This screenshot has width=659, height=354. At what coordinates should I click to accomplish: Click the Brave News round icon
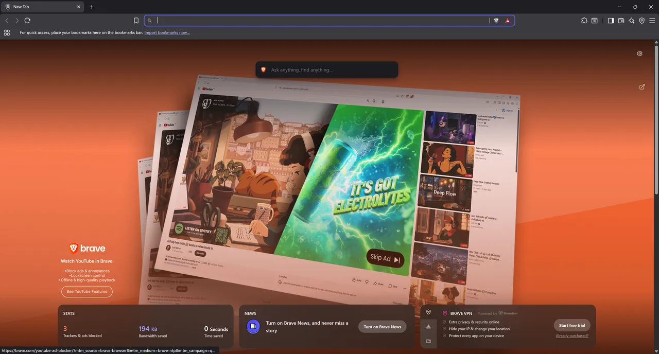[x=253, y=326]
